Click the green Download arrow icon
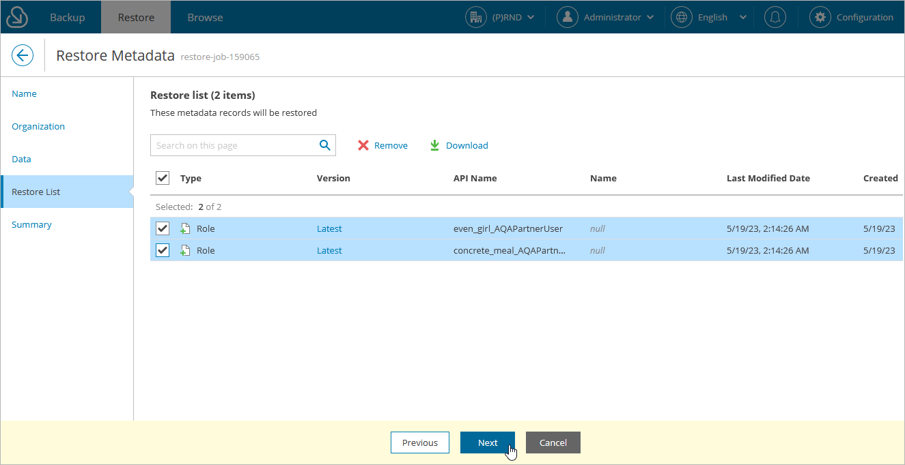Image resolution: width=905 pixels, height=465 pixels. click(x=434, y=145)
